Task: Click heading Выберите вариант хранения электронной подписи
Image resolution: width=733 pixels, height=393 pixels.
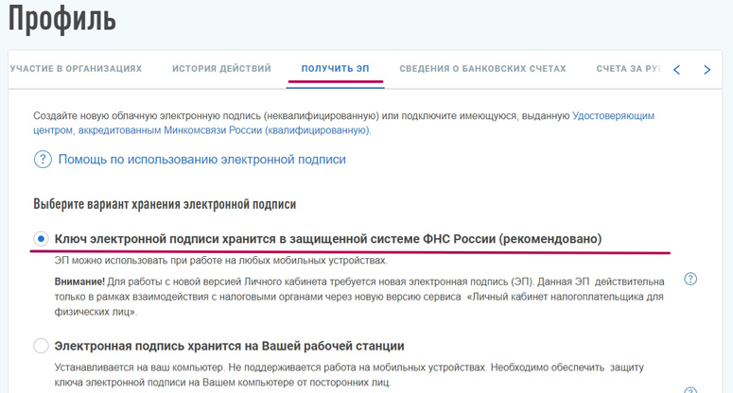Action: [165, 204]
